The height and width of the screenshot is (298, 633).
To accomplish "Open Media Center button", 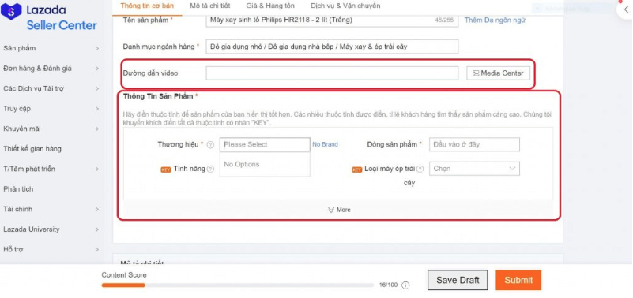I will coord(498,73).
